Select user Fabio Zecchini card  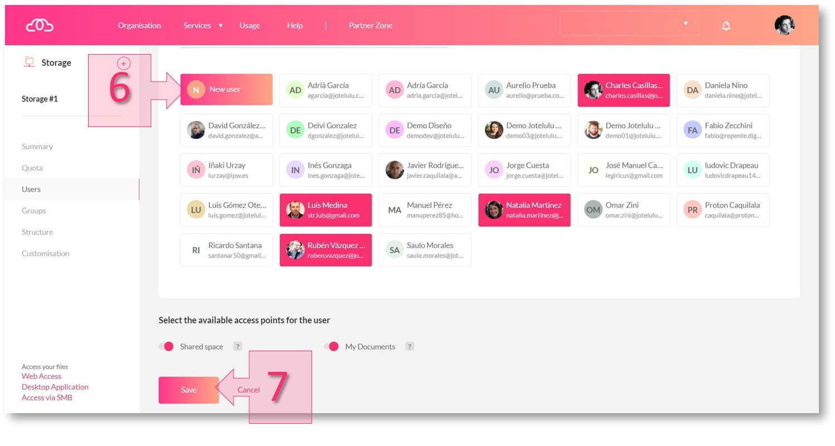coord(723,130)
